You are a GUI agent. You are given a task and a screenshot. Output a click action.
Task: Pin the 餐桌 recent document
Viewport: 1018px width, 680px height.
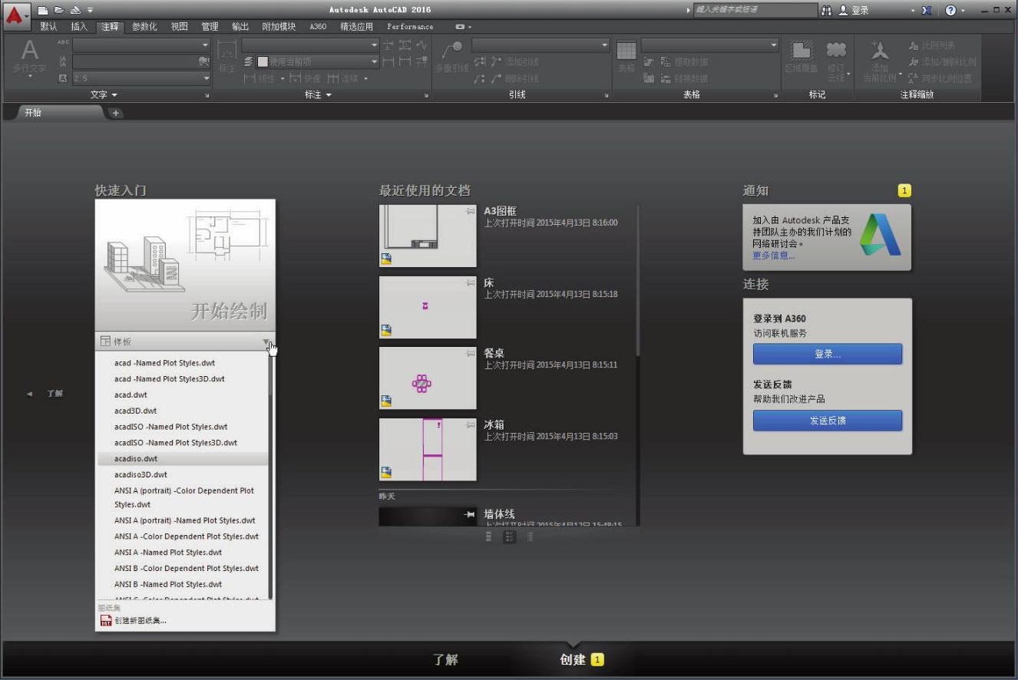pyautogui.click(x=471, y=353)
